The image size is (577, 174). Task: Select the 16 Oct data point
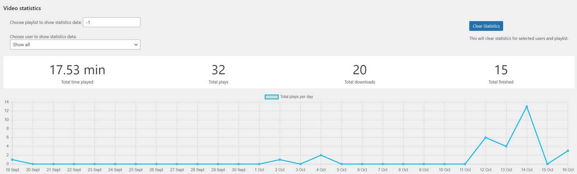coord(568,151)
